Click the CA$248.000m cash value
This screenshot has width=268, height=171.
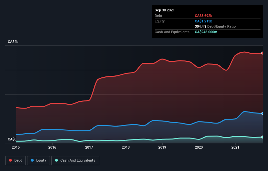click(206, 32)
